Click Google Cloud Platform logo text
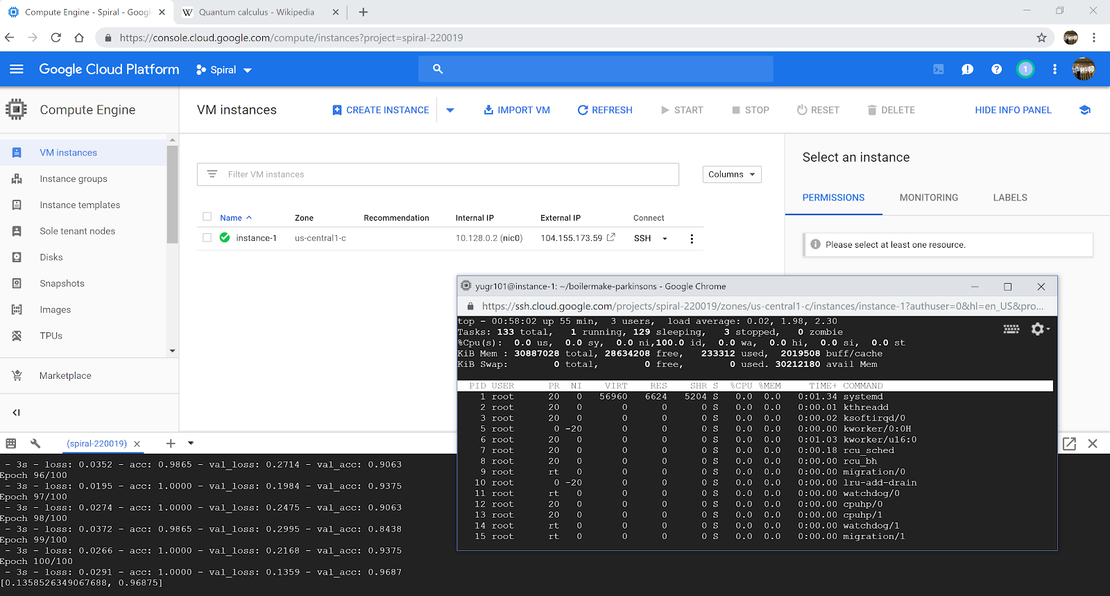1110x596 pixels. click(109, 69)
